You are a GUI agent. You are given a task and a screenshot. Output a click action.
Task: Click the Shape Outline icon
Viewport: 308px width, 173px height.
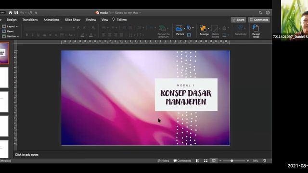[224, 35]
